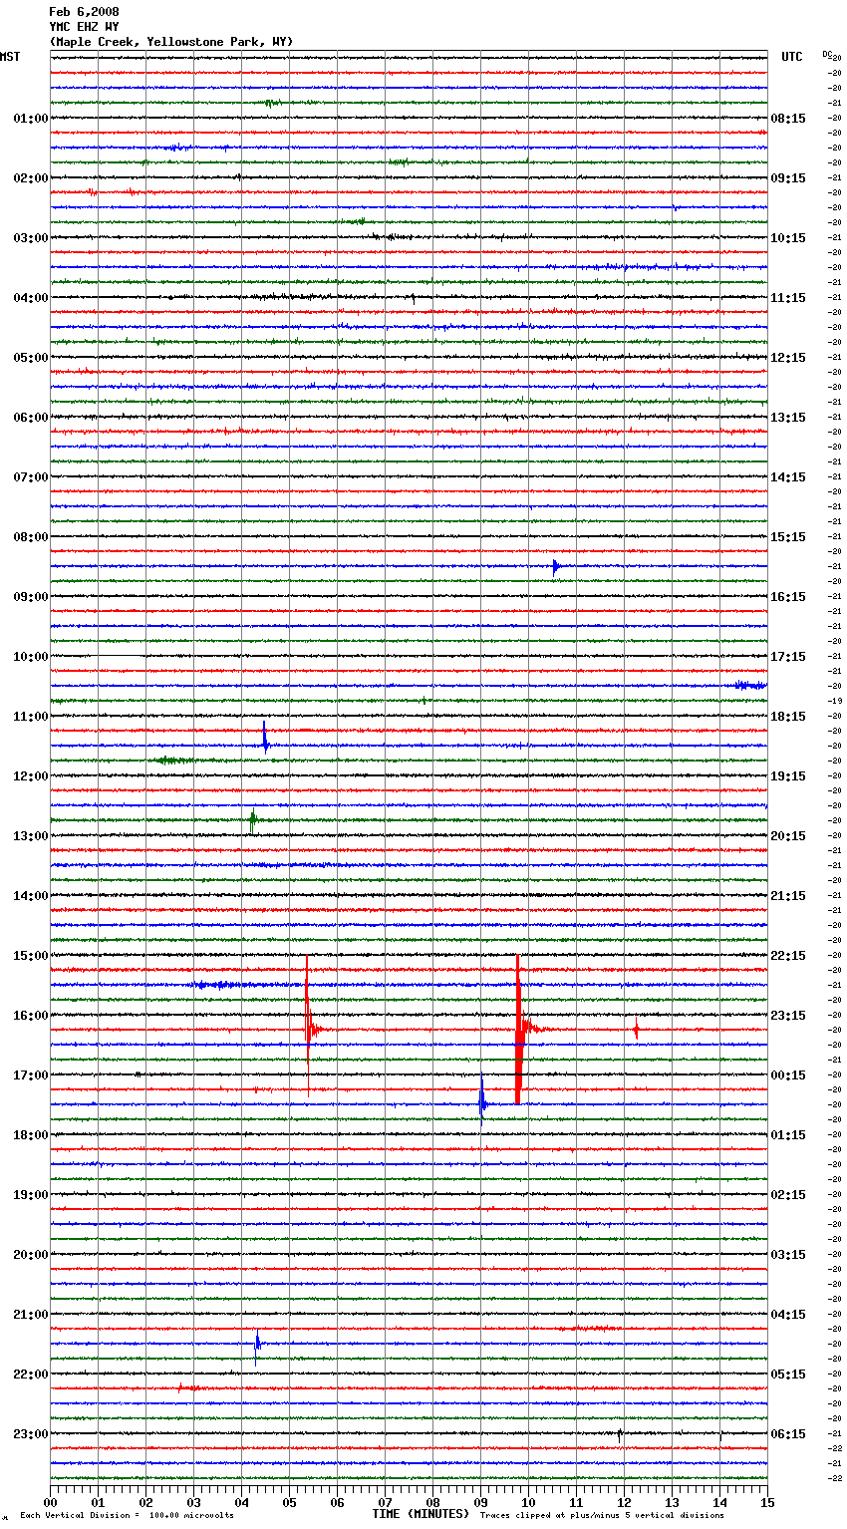Screen dimensions: 847x1529
Task: Click the 08:15 UTC time label
Action: click(x=788, y=119)
